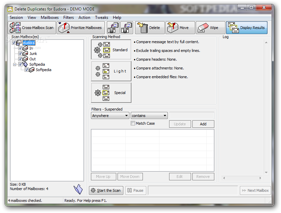Click the Edit filter button
This screenshot has width=281, height=213.
(180, 177)
